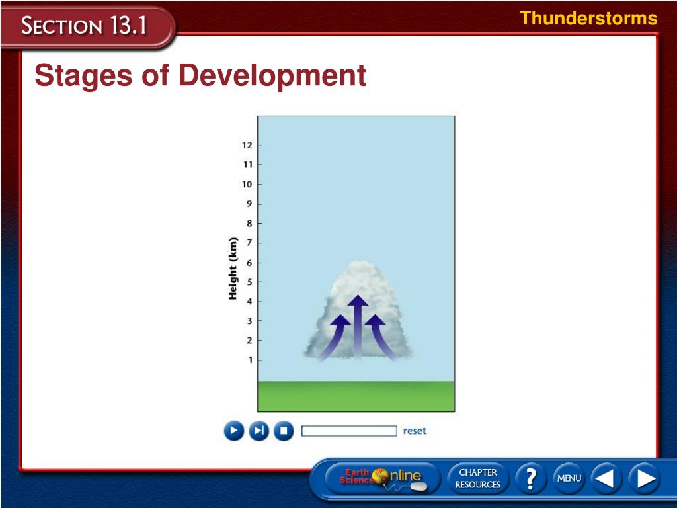This screenshot has width=677, height=508.
Task: Click the 6 km tick label
Action: 249,263
